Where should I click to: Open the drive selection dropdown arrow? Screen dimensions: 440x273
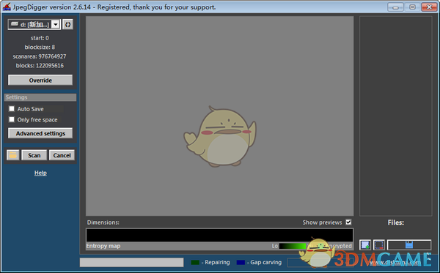click(56, 25)
